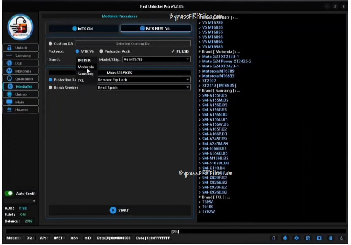Click the phone device icon in status bar
This screenshot has width=351, height=245.
pyautogui.click(x=274, y=238)
